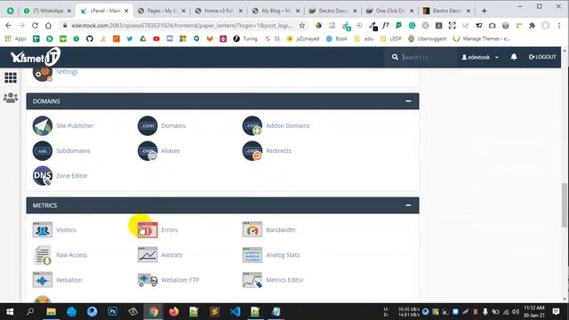Open the Subdomains icon
The height and width of the screenshot is (320, 569).
[43, 150]
